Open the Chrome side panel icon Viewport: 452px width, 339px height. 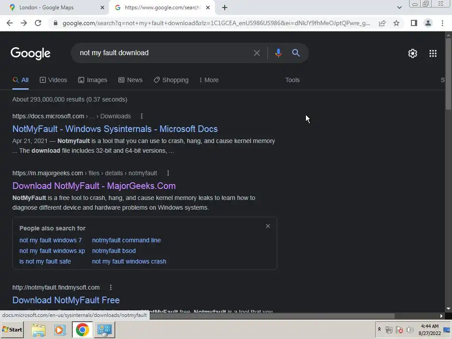click(414, 23)
